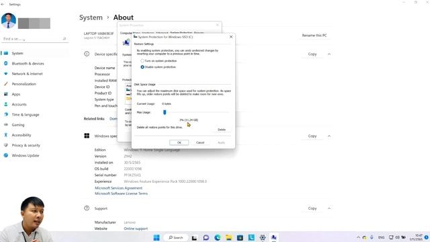Click the user profile avatar picture
Screen dimensions: 430x242
tap(8, 20)
